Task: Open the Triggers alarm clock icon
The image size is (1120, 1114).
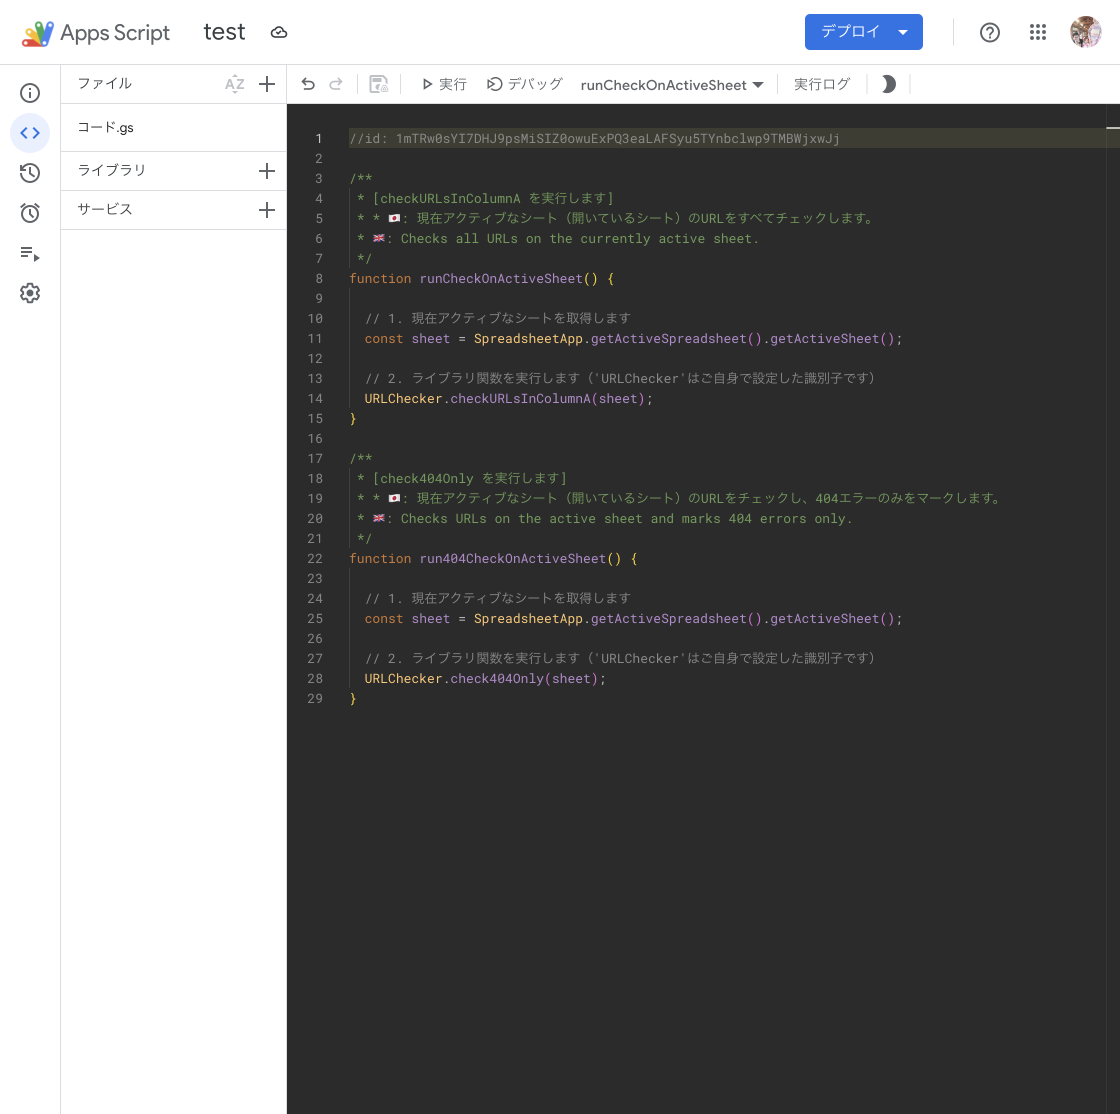Action: click(x=30, y=212)
